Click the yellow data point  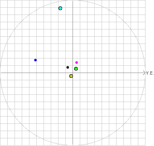[x=71, y=76]
